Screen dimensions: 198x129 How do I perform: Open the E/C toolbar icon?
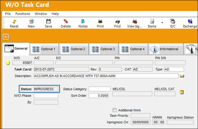coord(173,23)
